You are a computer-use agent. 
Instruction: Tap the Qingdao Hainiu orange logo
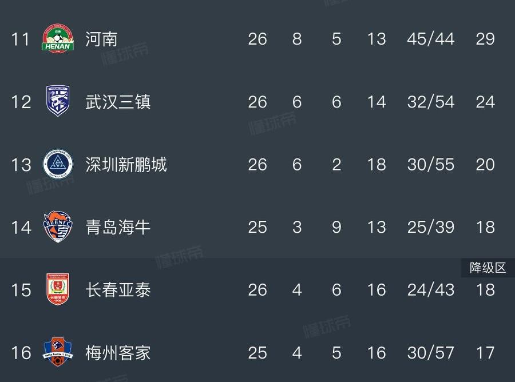(x=58, y=226)
